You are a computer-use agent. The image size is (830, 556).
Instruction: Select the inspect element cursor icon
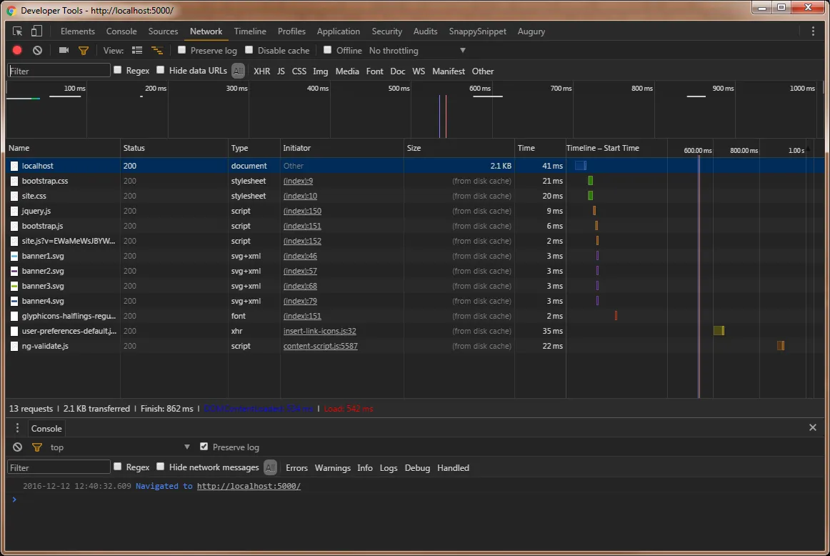18,31
